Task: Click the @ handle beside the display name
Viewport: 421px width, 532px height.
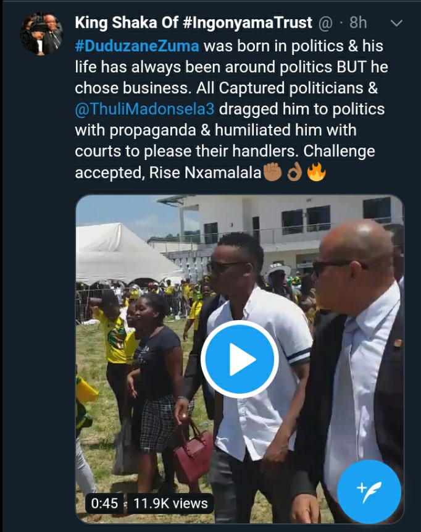Action: tap(325, 23)
